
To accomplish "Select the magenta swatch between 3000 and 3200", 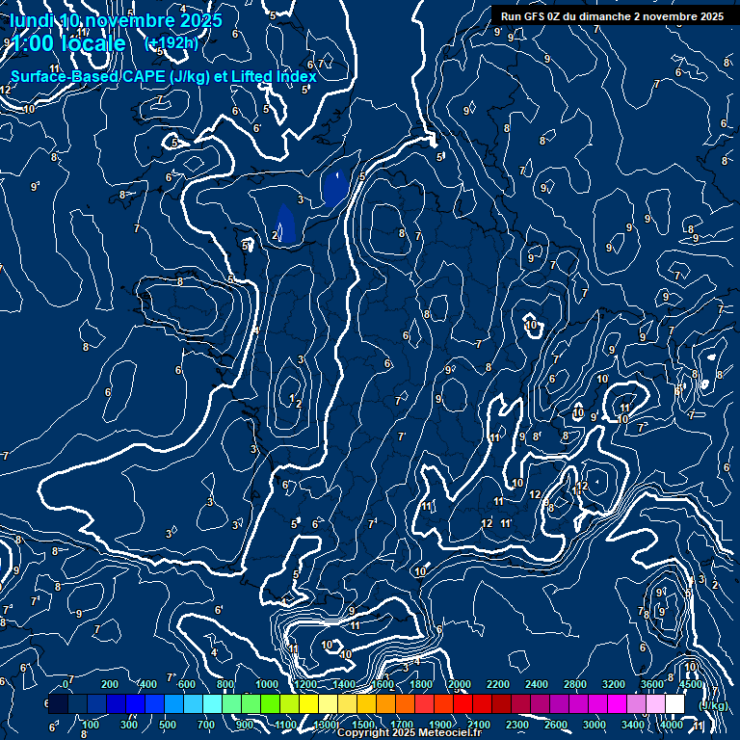I will point(597,703).
